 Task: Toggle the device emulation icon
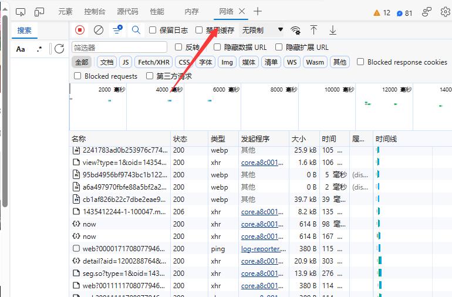39,12
